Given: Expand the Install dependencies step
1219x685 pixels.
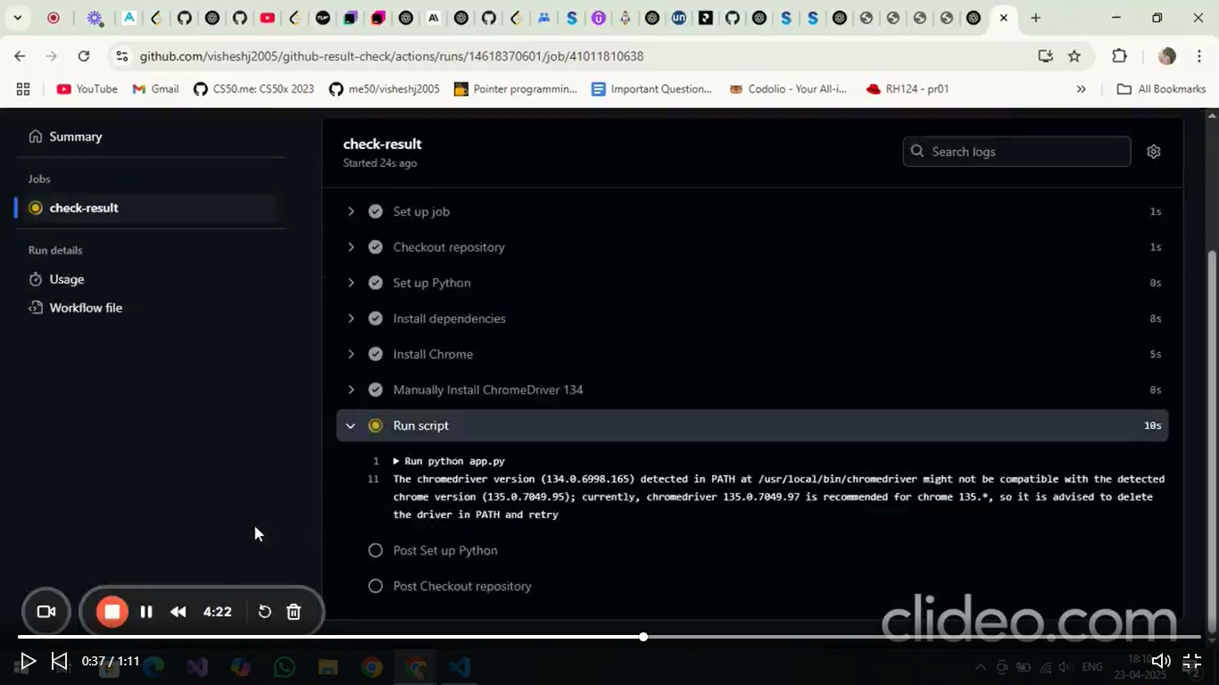Looking at the screenshot, I should [351, 318].
